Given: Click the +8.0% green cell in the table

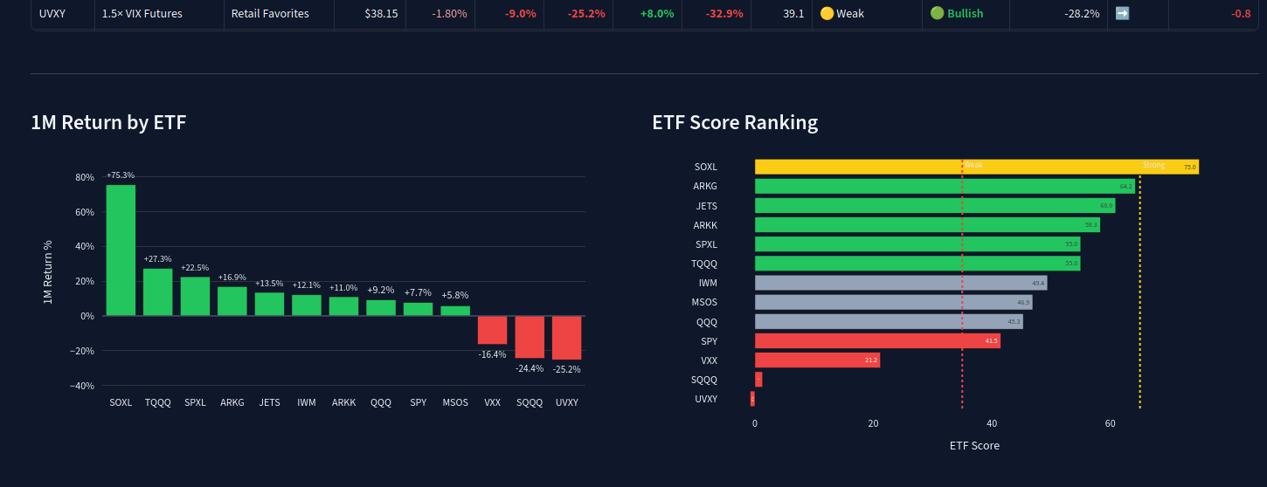Looking at the screenshot, I should (x=647, y=14).
